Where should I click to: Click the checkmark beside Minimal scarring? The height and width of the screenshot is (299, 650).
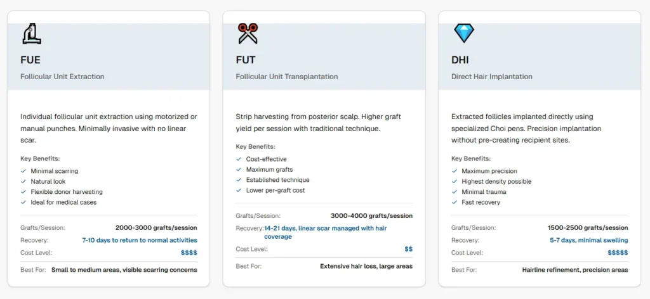[23, 171]
